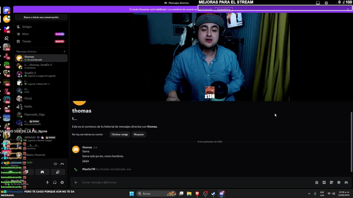Open the Pipenoskii_Stgo conversation
Screen dimensions: 353x198
[x=41, y=114]
